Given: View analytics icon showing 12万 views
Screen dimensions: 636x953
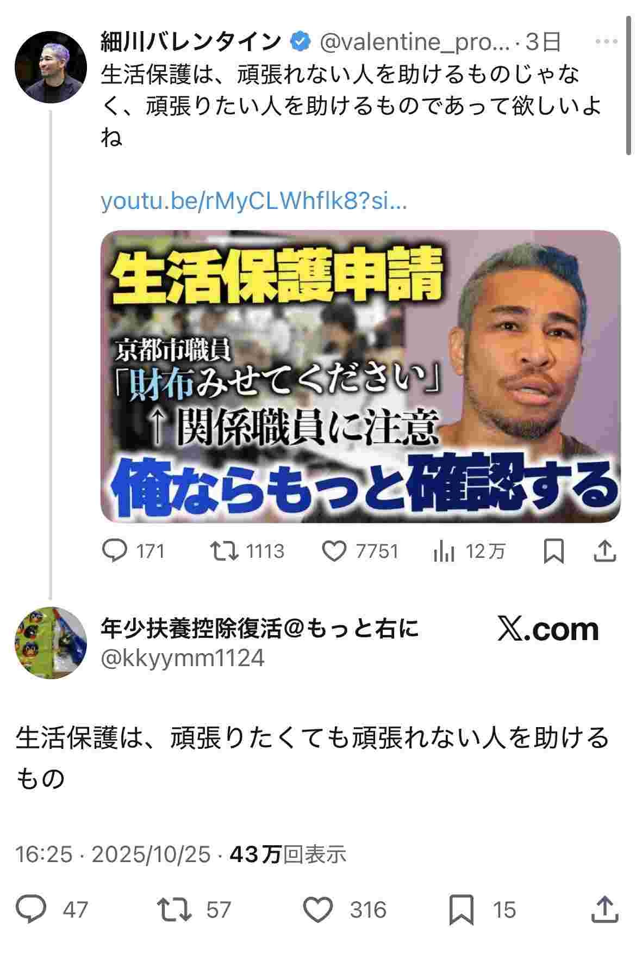Looking at the screenshot, I should click(444, 551).
